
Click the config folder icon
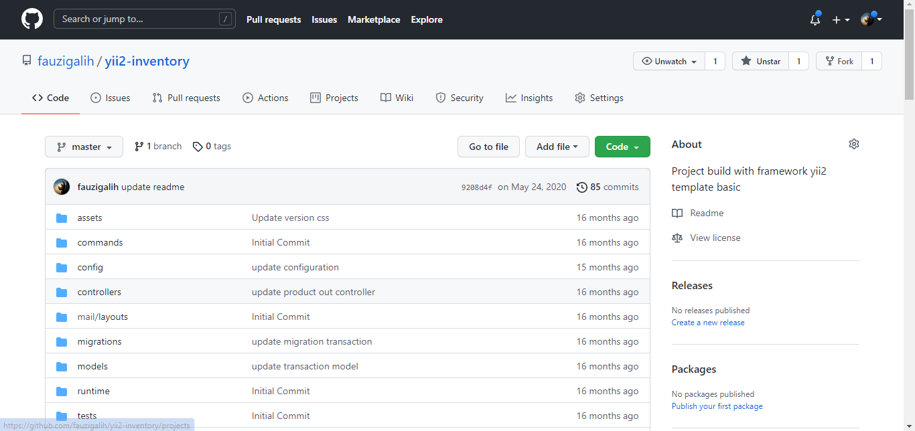62,268
